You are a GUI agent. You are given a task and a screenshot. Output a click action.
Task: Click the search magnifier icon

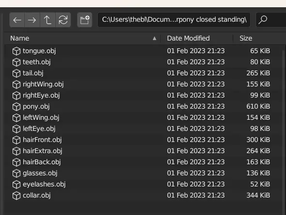pyautogui.click(x=263, y=20)
